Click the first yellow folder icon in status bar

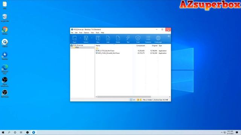138,100
